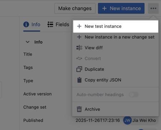Click the greyed-out Convert menu item
The height and width of the screenshot is (130, 161).
point(116,58)
